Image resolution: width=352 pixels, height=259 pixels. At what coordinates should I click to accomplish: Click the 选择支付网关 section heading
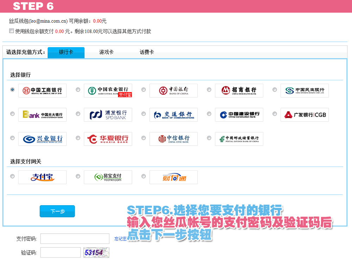pyautogui.click(x=26, y=162)
